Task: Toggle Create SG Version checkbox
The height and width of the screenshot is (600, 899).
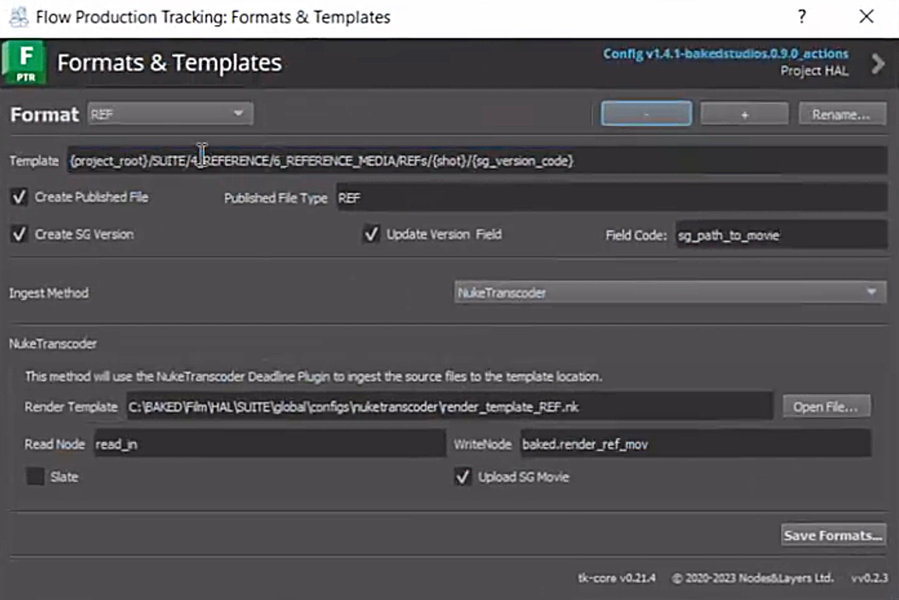Action: click(20, 235)
